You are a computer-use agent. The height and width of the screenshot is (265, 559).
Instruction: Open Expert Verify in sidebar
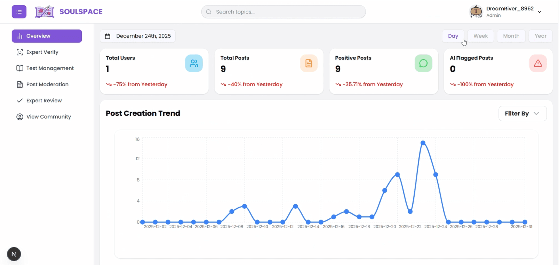click(47, 52)
